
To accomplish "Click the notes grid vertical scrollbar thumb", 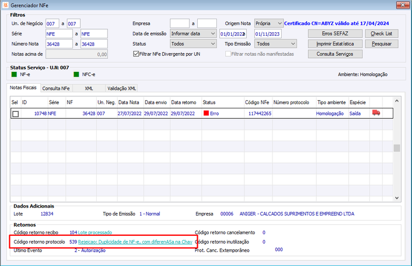I will 397,148.
